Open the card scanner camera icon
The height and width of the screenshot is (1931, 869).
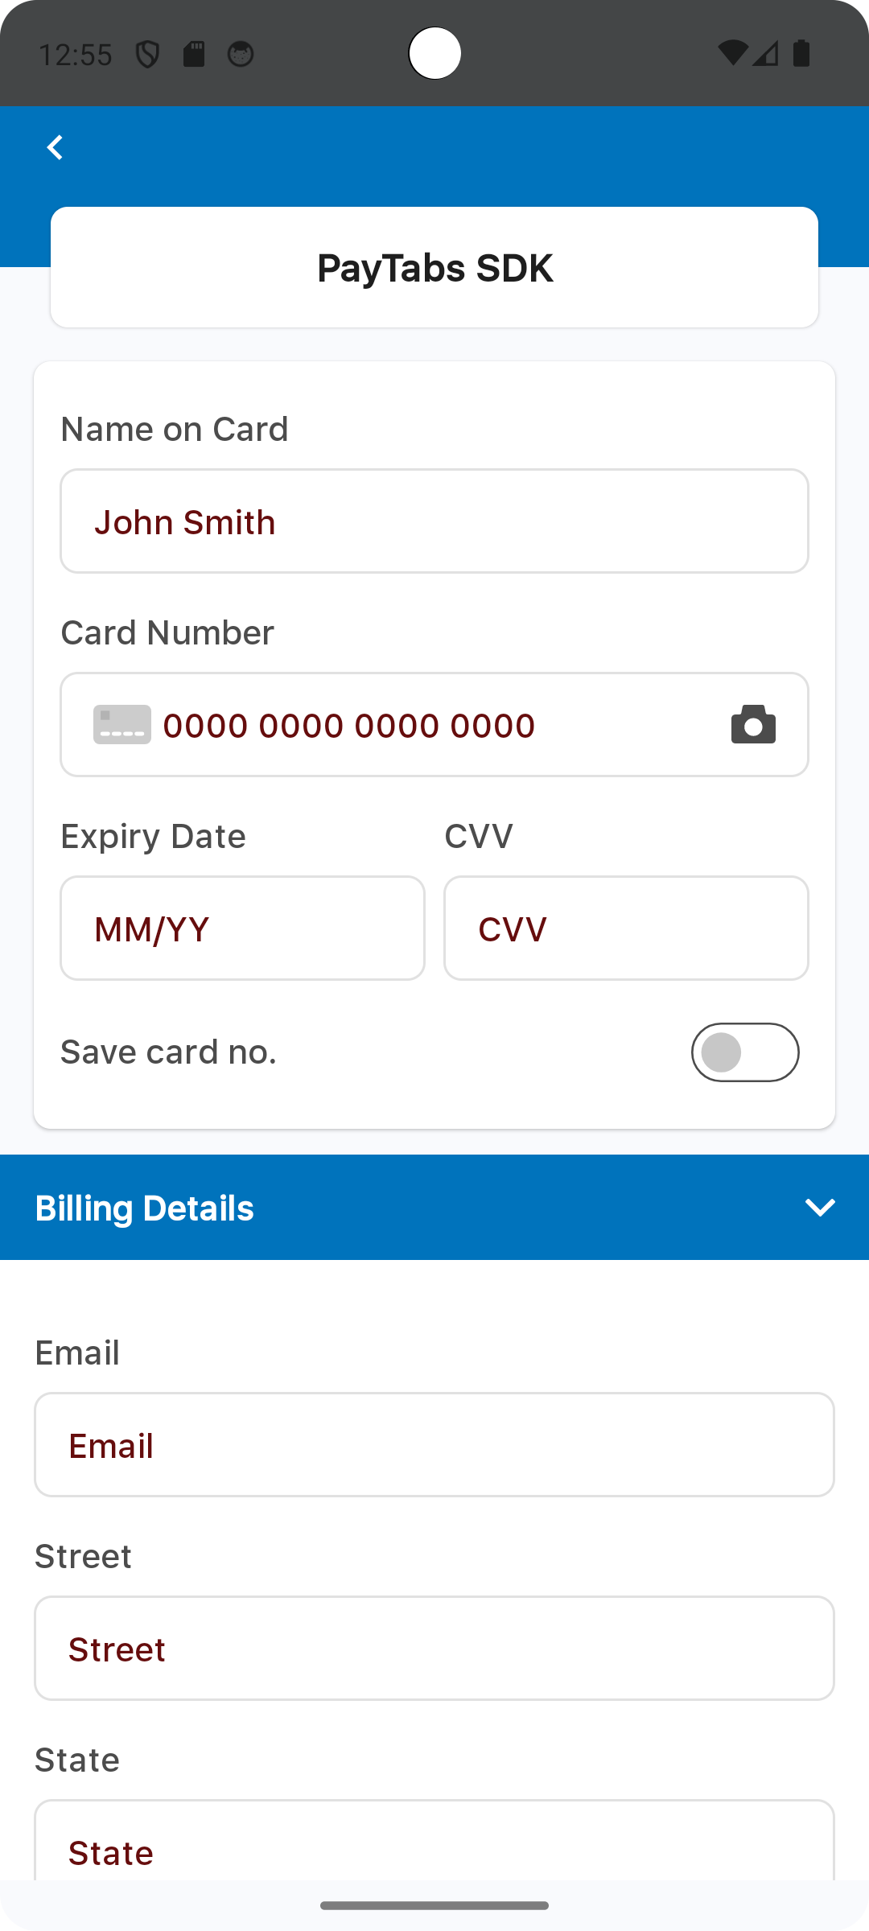753,725
